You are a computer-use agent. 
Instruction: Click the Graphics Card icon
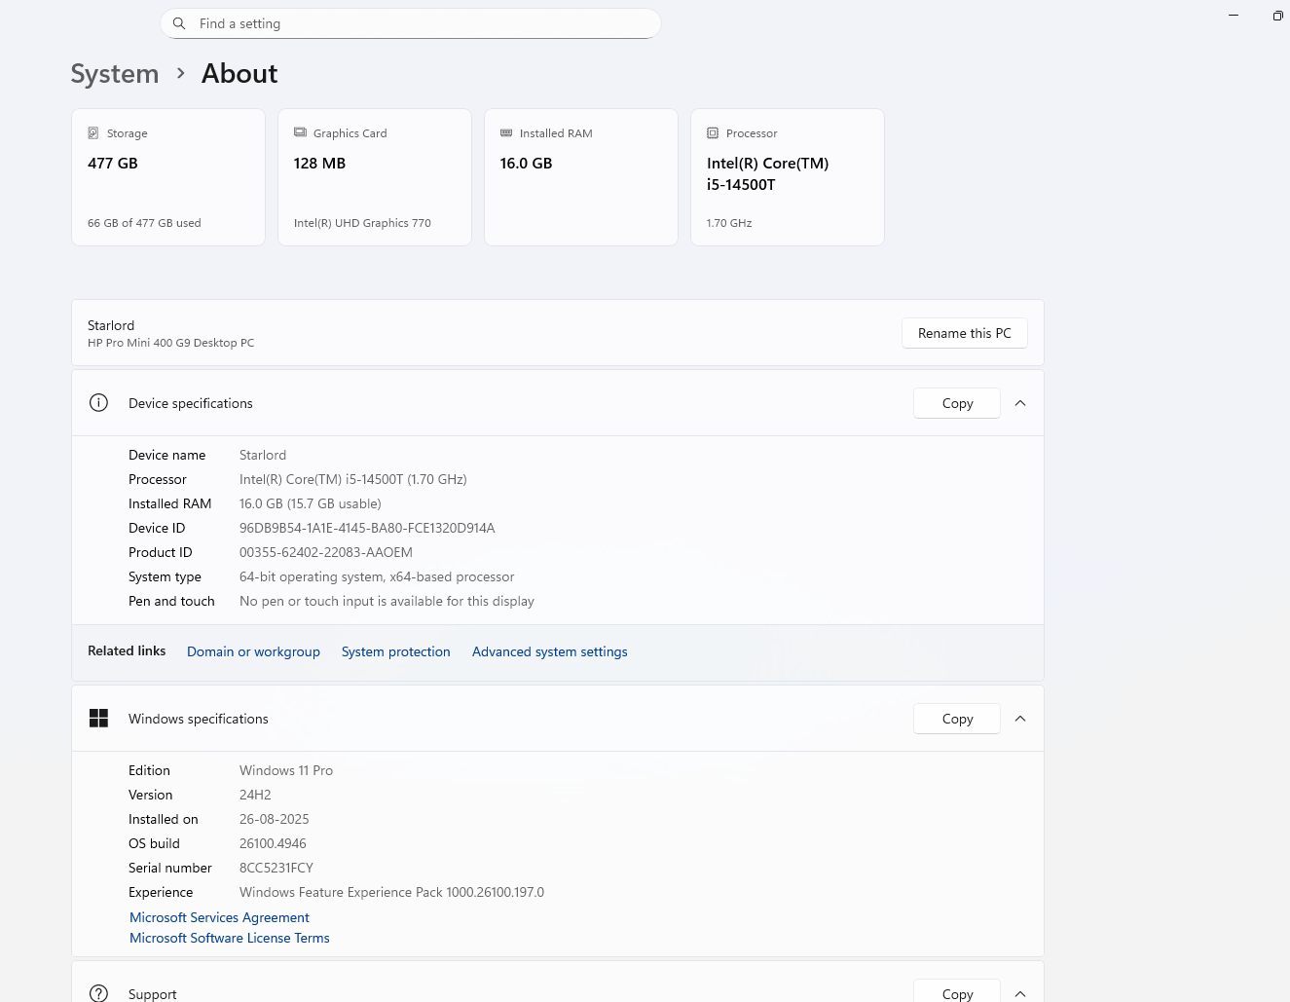click(300, 132)
